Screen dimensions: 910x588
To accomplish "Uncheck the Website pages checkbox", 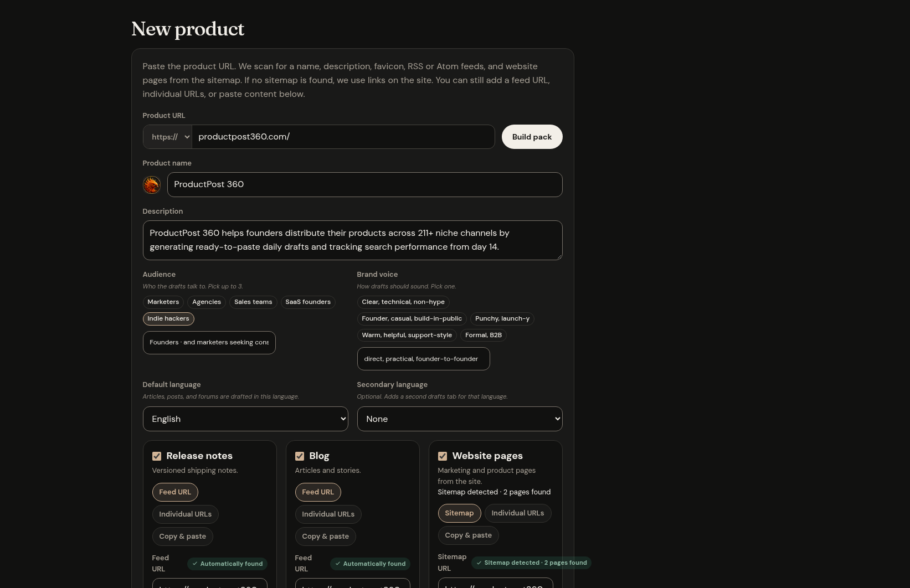I will coord(443,456).
